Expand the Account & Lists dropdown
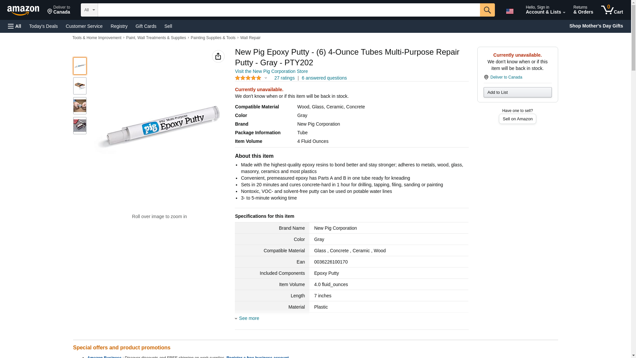 [545, 10]
